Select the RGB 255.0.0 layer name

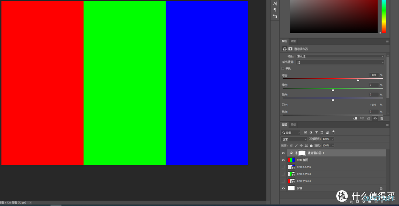pos(304,181)
